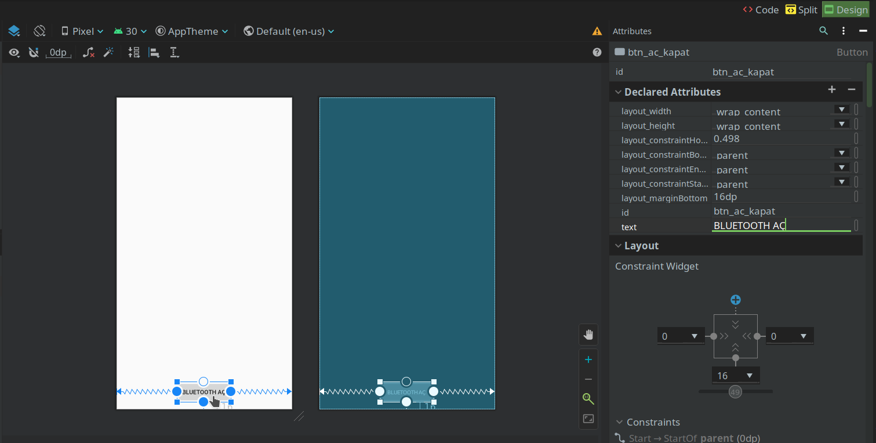Zoom in with the plus button

(x=588, y=360)
